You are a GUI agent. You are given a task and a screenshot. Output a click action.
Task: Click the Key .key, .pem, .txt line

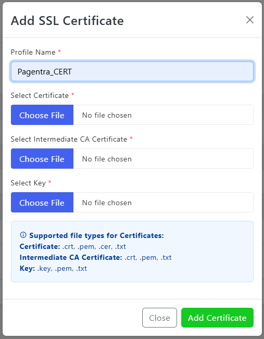tap(53, 269)
